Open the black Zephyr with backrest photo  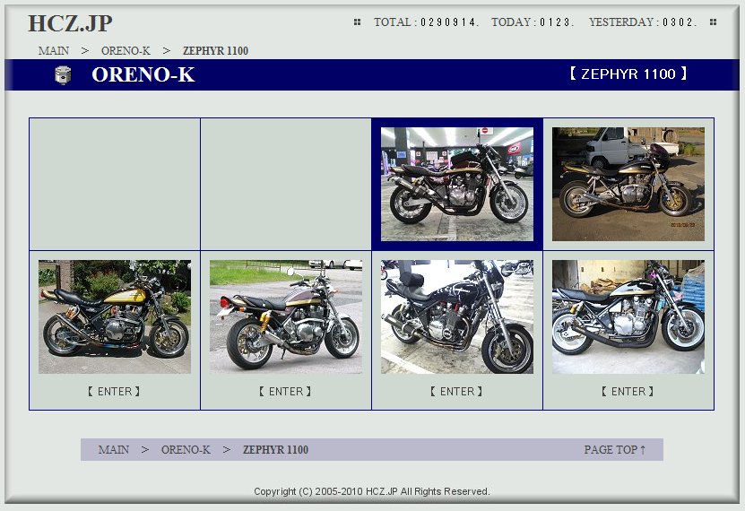coord(457,316)
